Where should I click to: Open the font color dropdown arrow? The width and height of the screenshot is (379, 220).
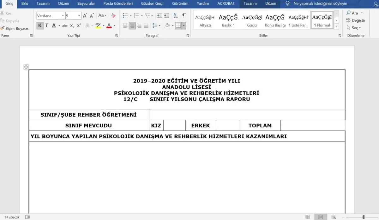[114, 26]
